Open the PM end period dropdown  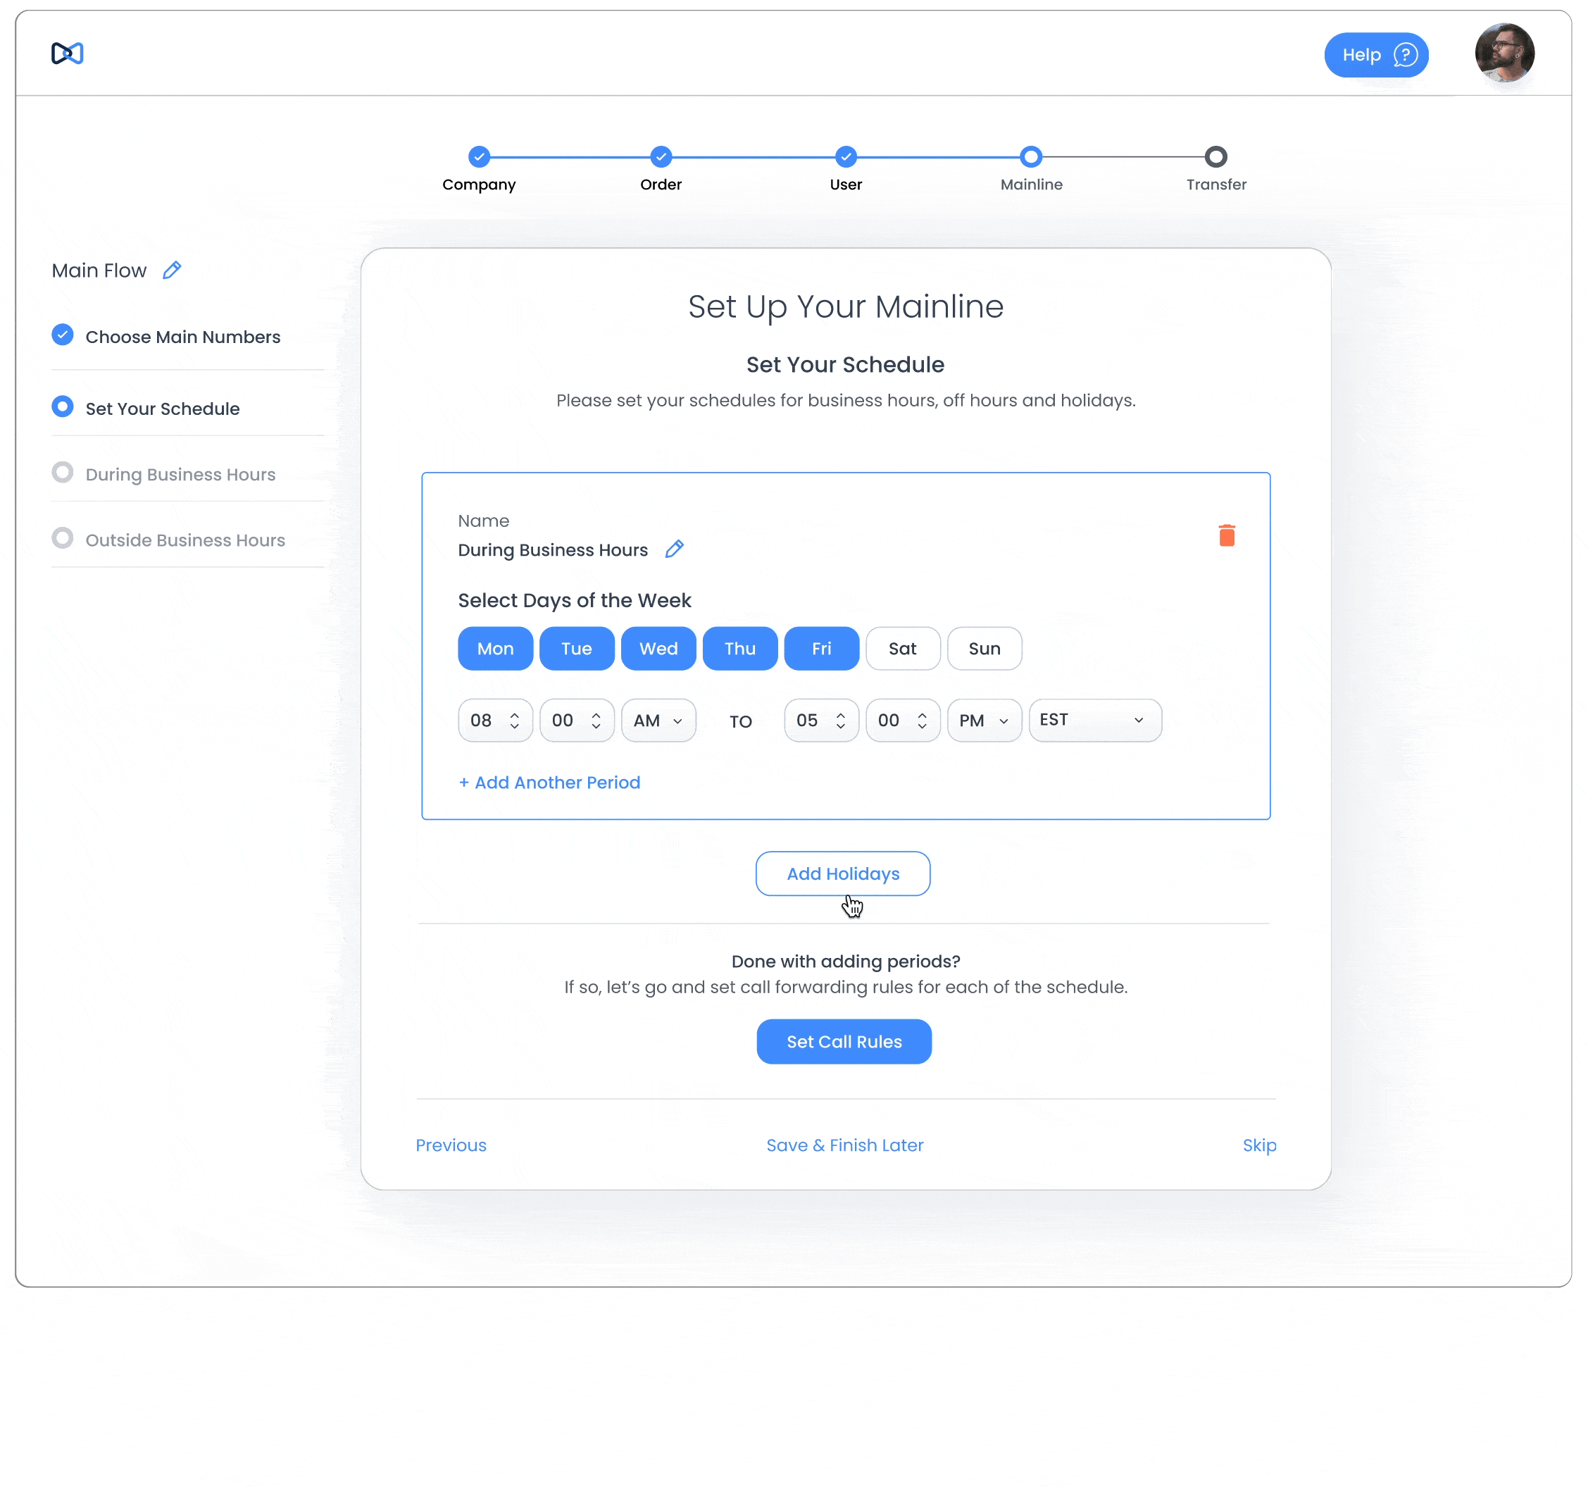tap(983, 721)
